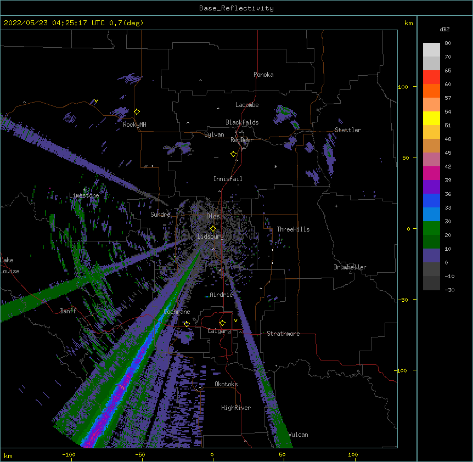Screen dimensions: 473x462
Task: Select the Limestone map label
Action: click(84, 195)
